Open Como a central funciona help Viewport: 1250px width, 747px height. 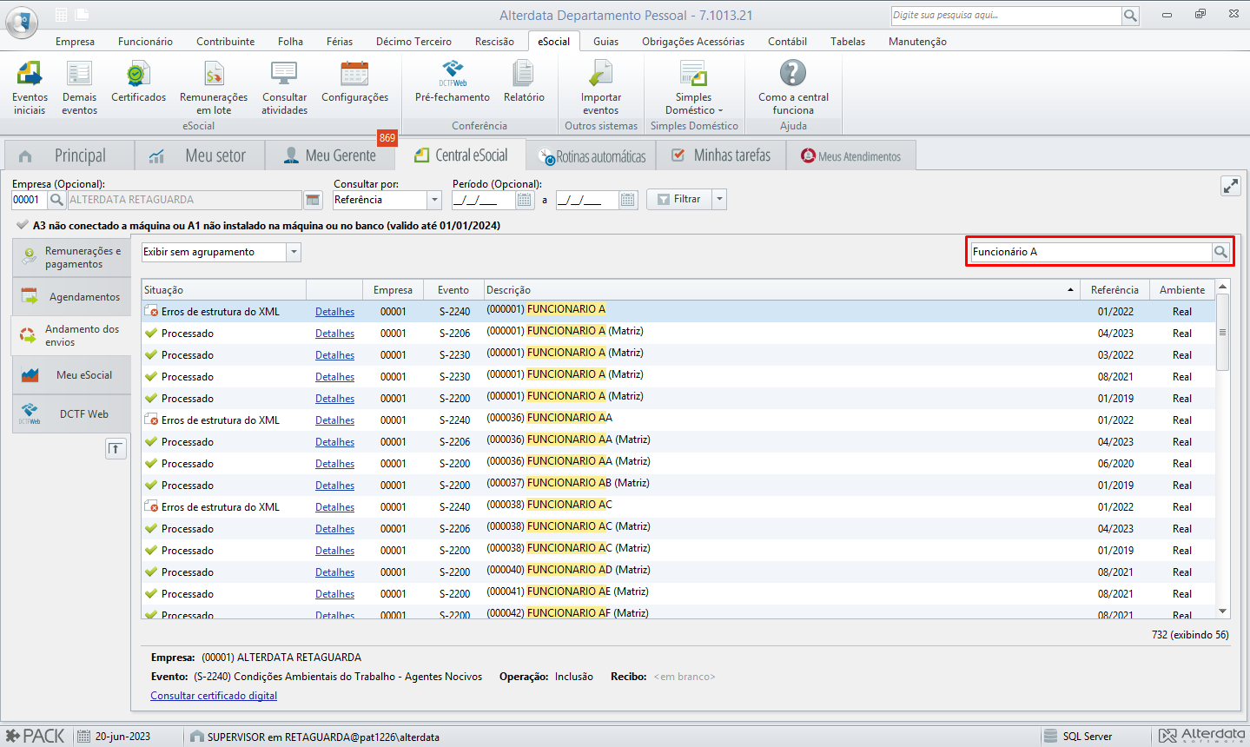click(793, 87)
